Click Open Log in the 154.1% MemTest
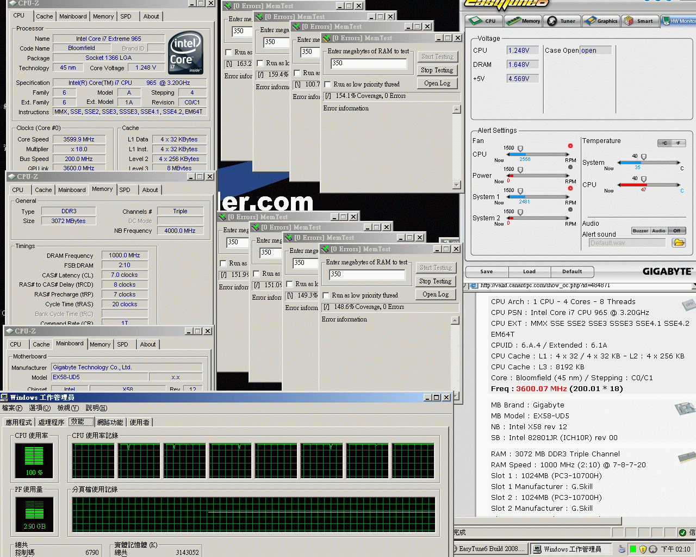The height and width of the screenshot is (557, 696). 437,83
